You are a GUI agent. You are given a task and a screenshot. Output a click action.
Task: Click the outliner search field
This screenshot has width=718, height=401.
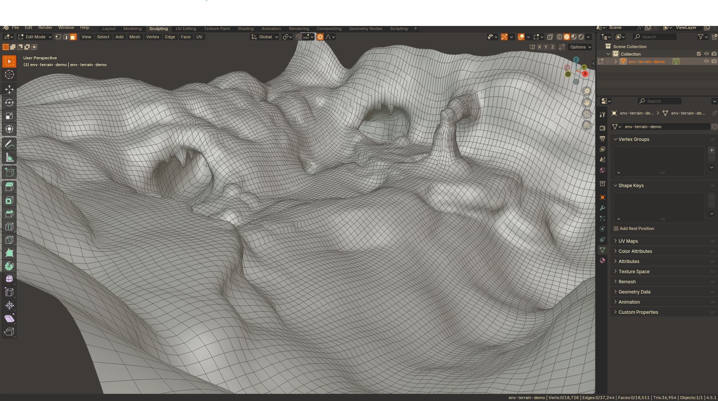coord(655,37)
